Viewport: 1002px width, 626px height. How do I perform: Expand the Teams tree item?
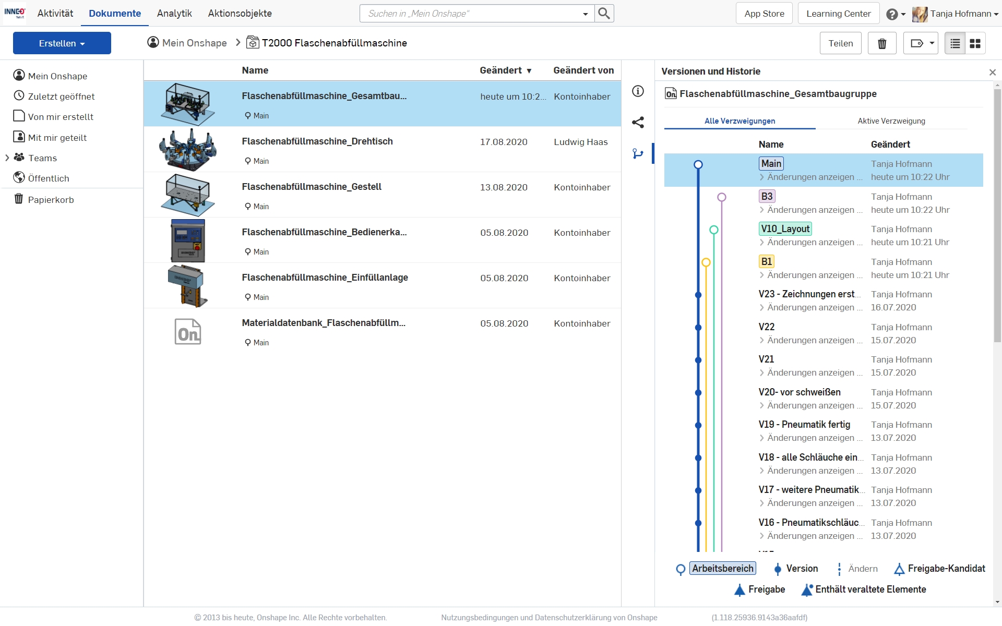coord(7,158)
